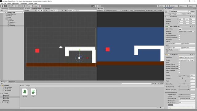Click the Pause button

(96, 6)
